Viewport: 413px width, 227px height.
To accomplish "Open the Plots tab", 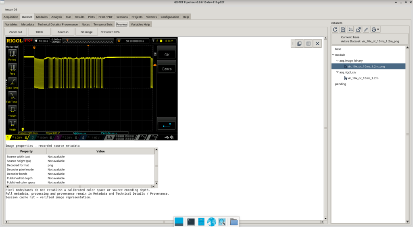I will click(92, 17).
